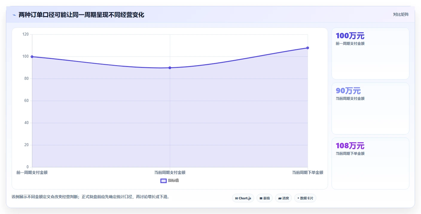Click the x-axis label 当前周期支付金额
421x214 pixels.
170,172
